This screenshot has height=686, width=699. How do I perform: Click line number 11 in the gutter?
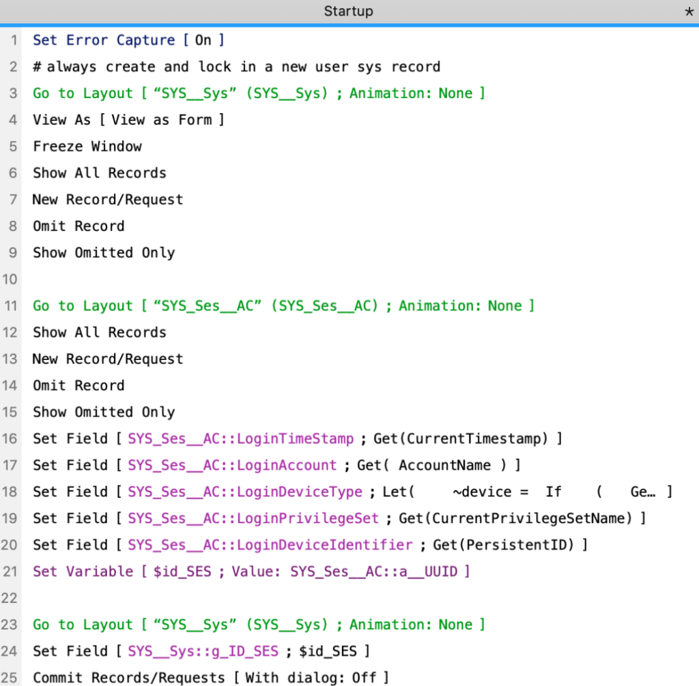click(11, 306)
